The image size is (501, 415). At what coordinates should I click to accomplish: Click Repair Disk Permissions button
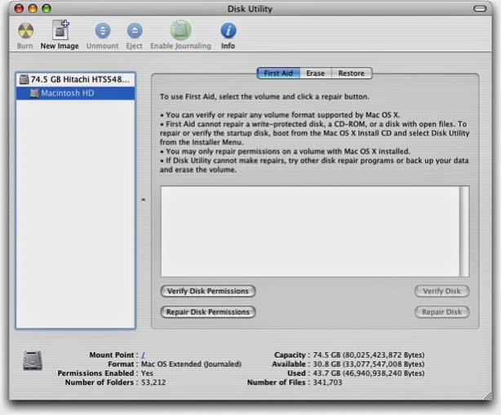click(x=208, y=312)
